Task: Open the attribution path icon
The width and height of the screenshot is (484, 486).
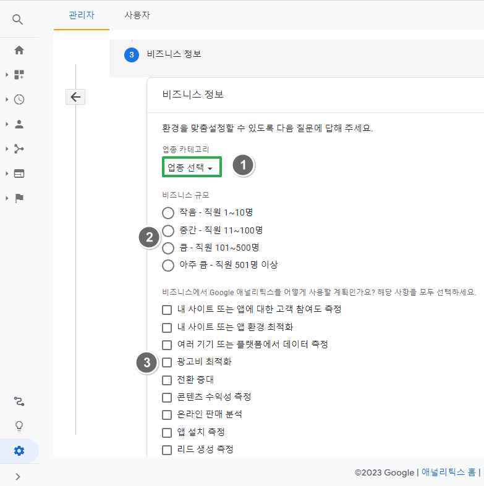Action: click(x=19, y=401)
